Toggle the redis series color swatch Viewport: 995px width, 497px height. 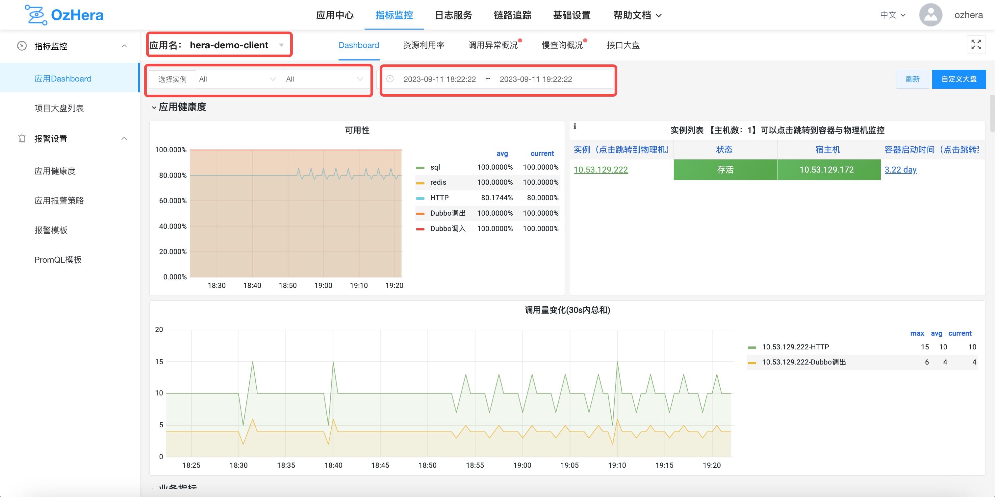click(420, 183)
